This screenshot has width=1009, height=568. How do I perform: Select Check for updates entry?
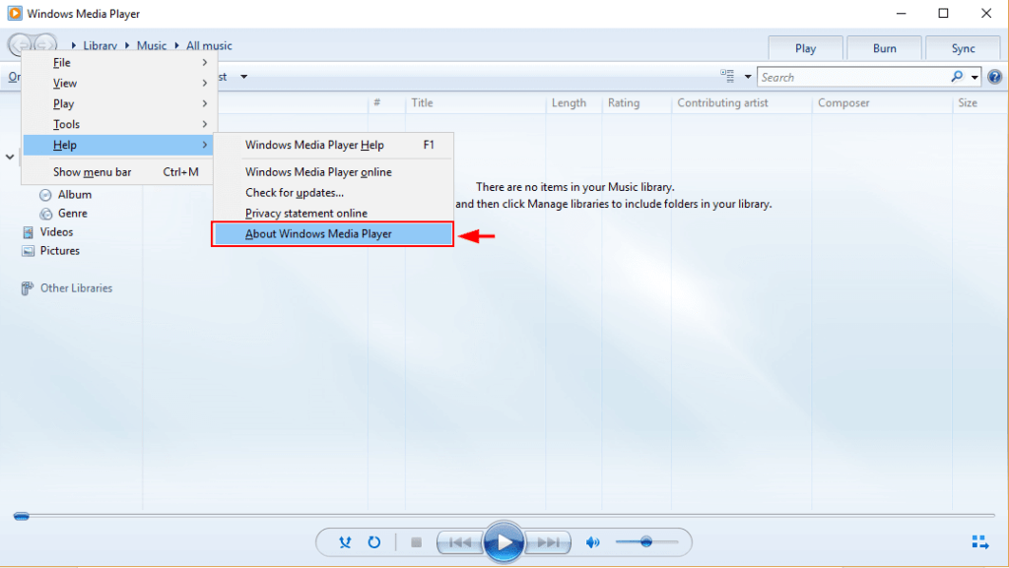pyautogui.click(x=293, y=192)
